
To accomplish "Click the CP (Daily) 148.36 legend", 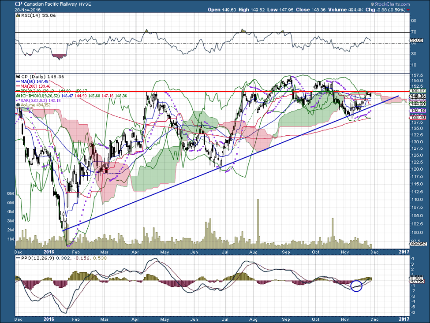I will (x=42, y=77).
